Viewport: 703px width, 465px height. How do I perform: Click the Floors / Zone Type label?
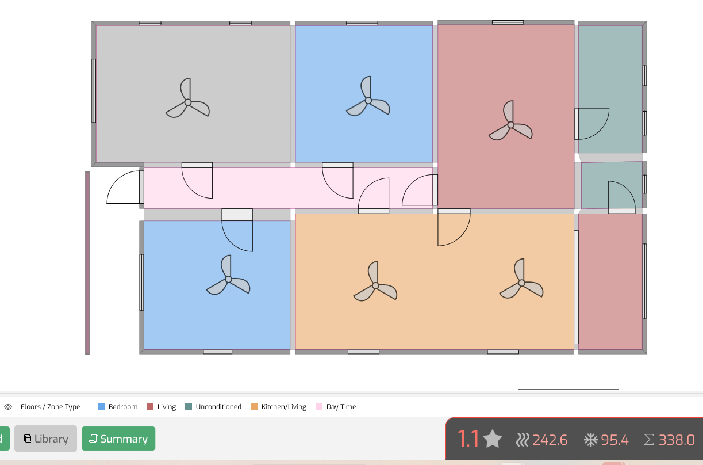pos(51,407)
